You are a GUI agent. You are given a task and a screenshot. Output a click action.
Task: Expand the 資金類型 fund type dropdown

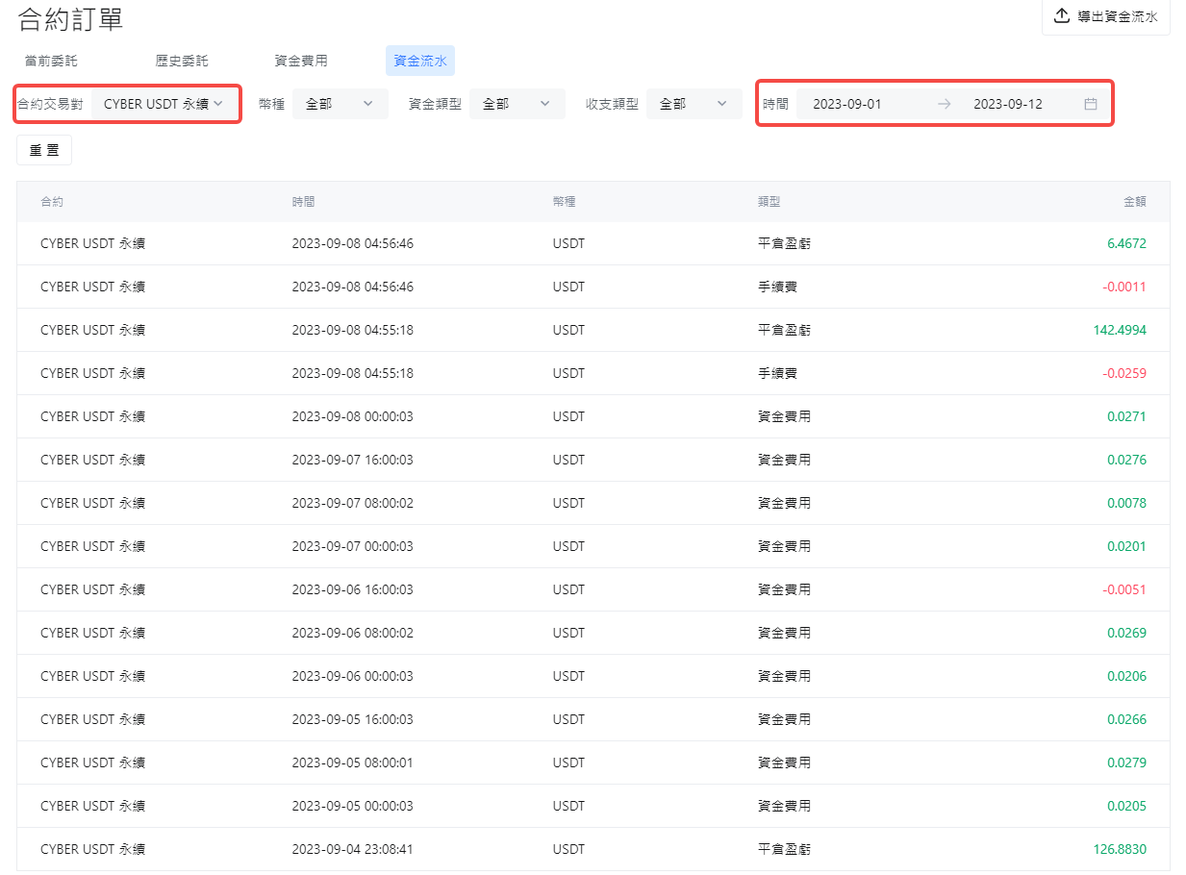(x=517, y=104)
